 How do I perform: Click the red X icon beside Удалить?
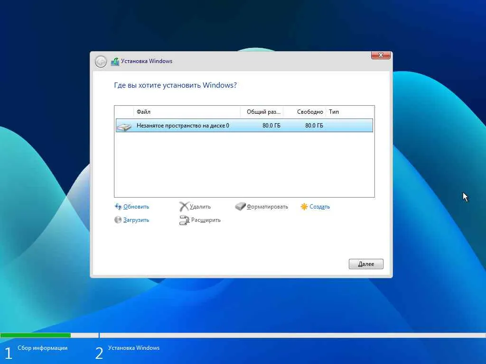184,207
